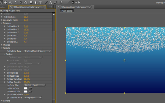Click Radius Z value 4,5
165x103 pixels.
25,42
